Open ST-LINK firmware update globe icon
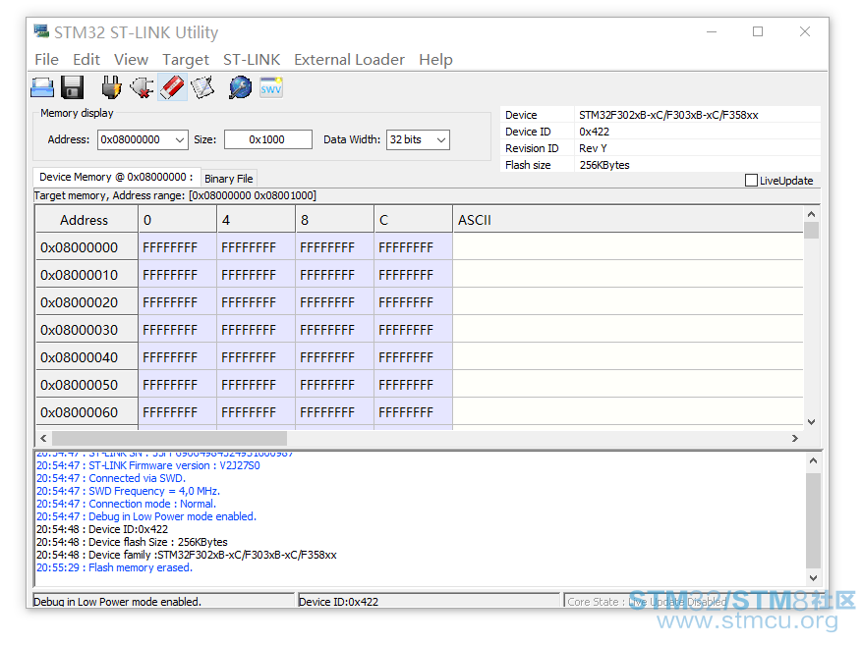This screenshot has height=645, width=862. pos(240,87)
